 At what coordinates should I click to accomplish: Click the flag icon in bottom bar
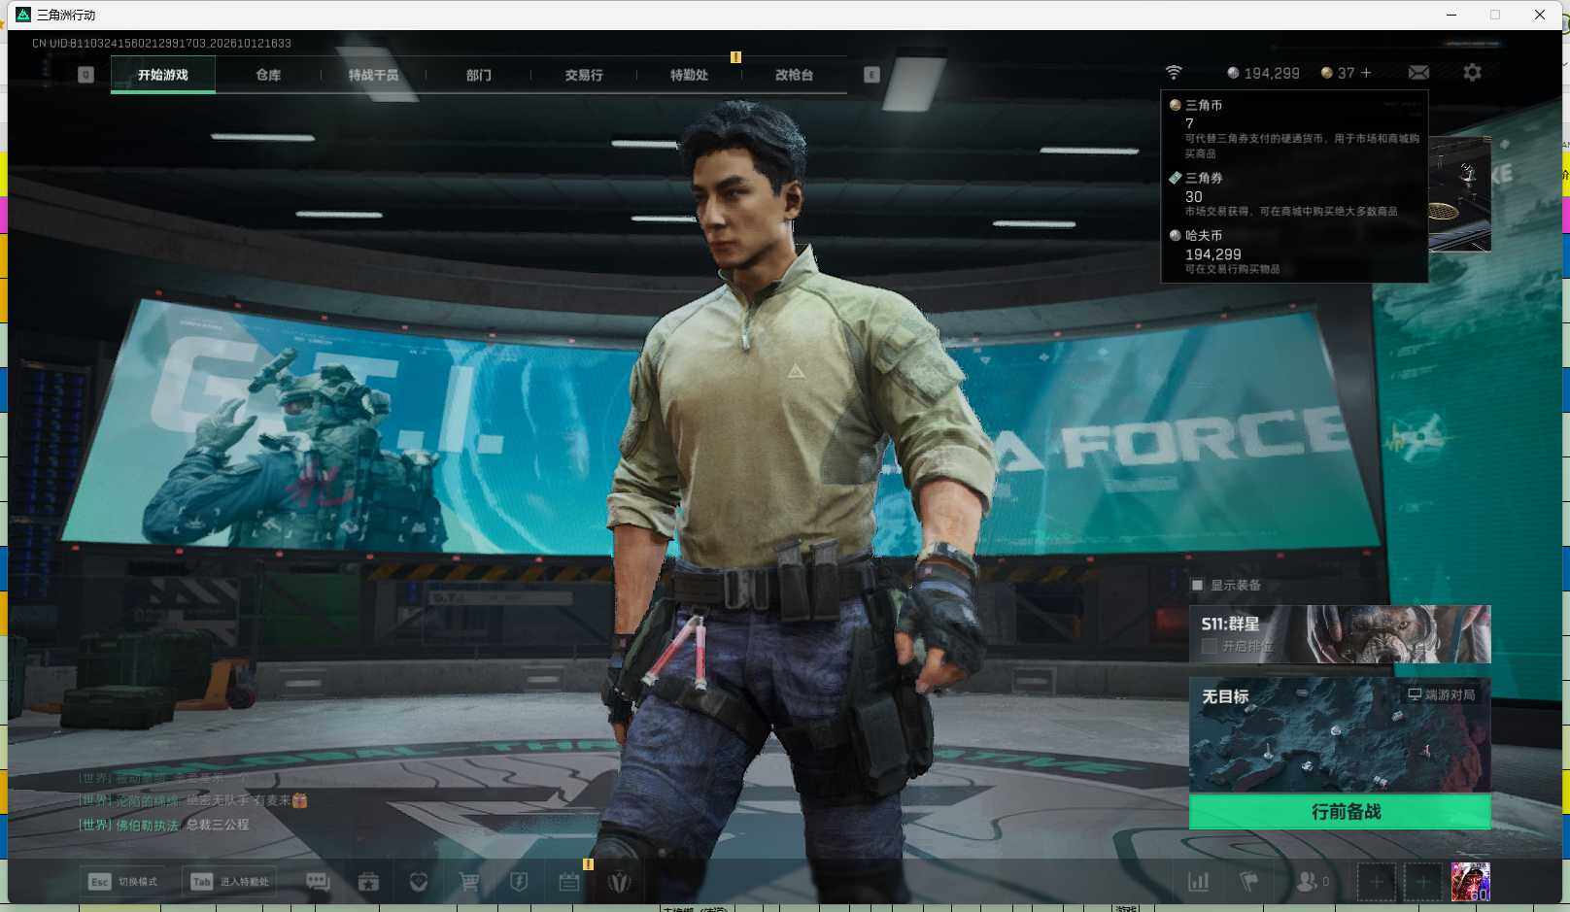(1249, 881)
